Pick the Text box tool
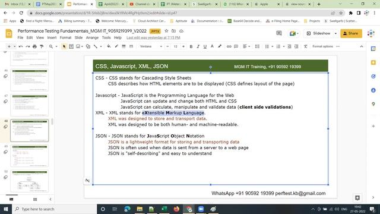Viewport: 380px width, 214px height. click(71, 46)
